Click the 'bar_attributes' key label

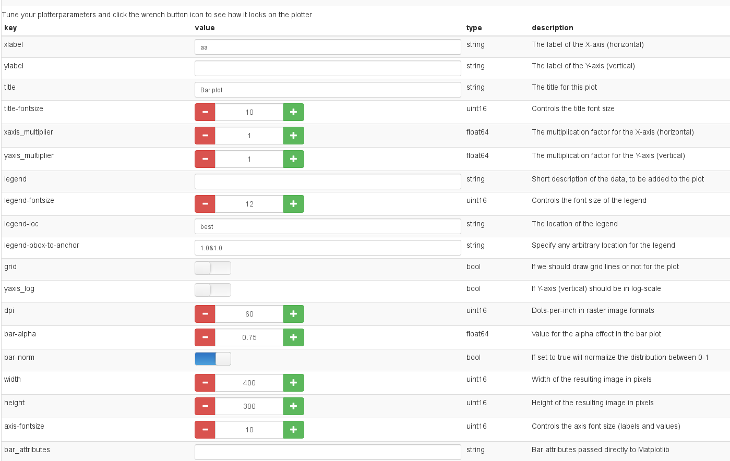tap(27, 450)
